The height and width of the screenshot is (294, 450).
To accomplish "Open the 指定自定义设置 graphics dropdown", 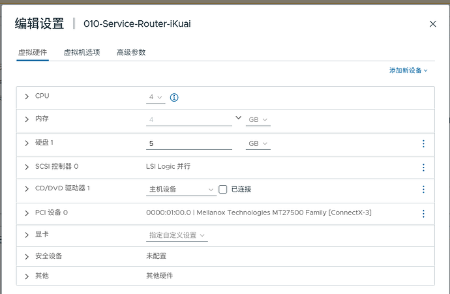I will (x=177, y=235).
